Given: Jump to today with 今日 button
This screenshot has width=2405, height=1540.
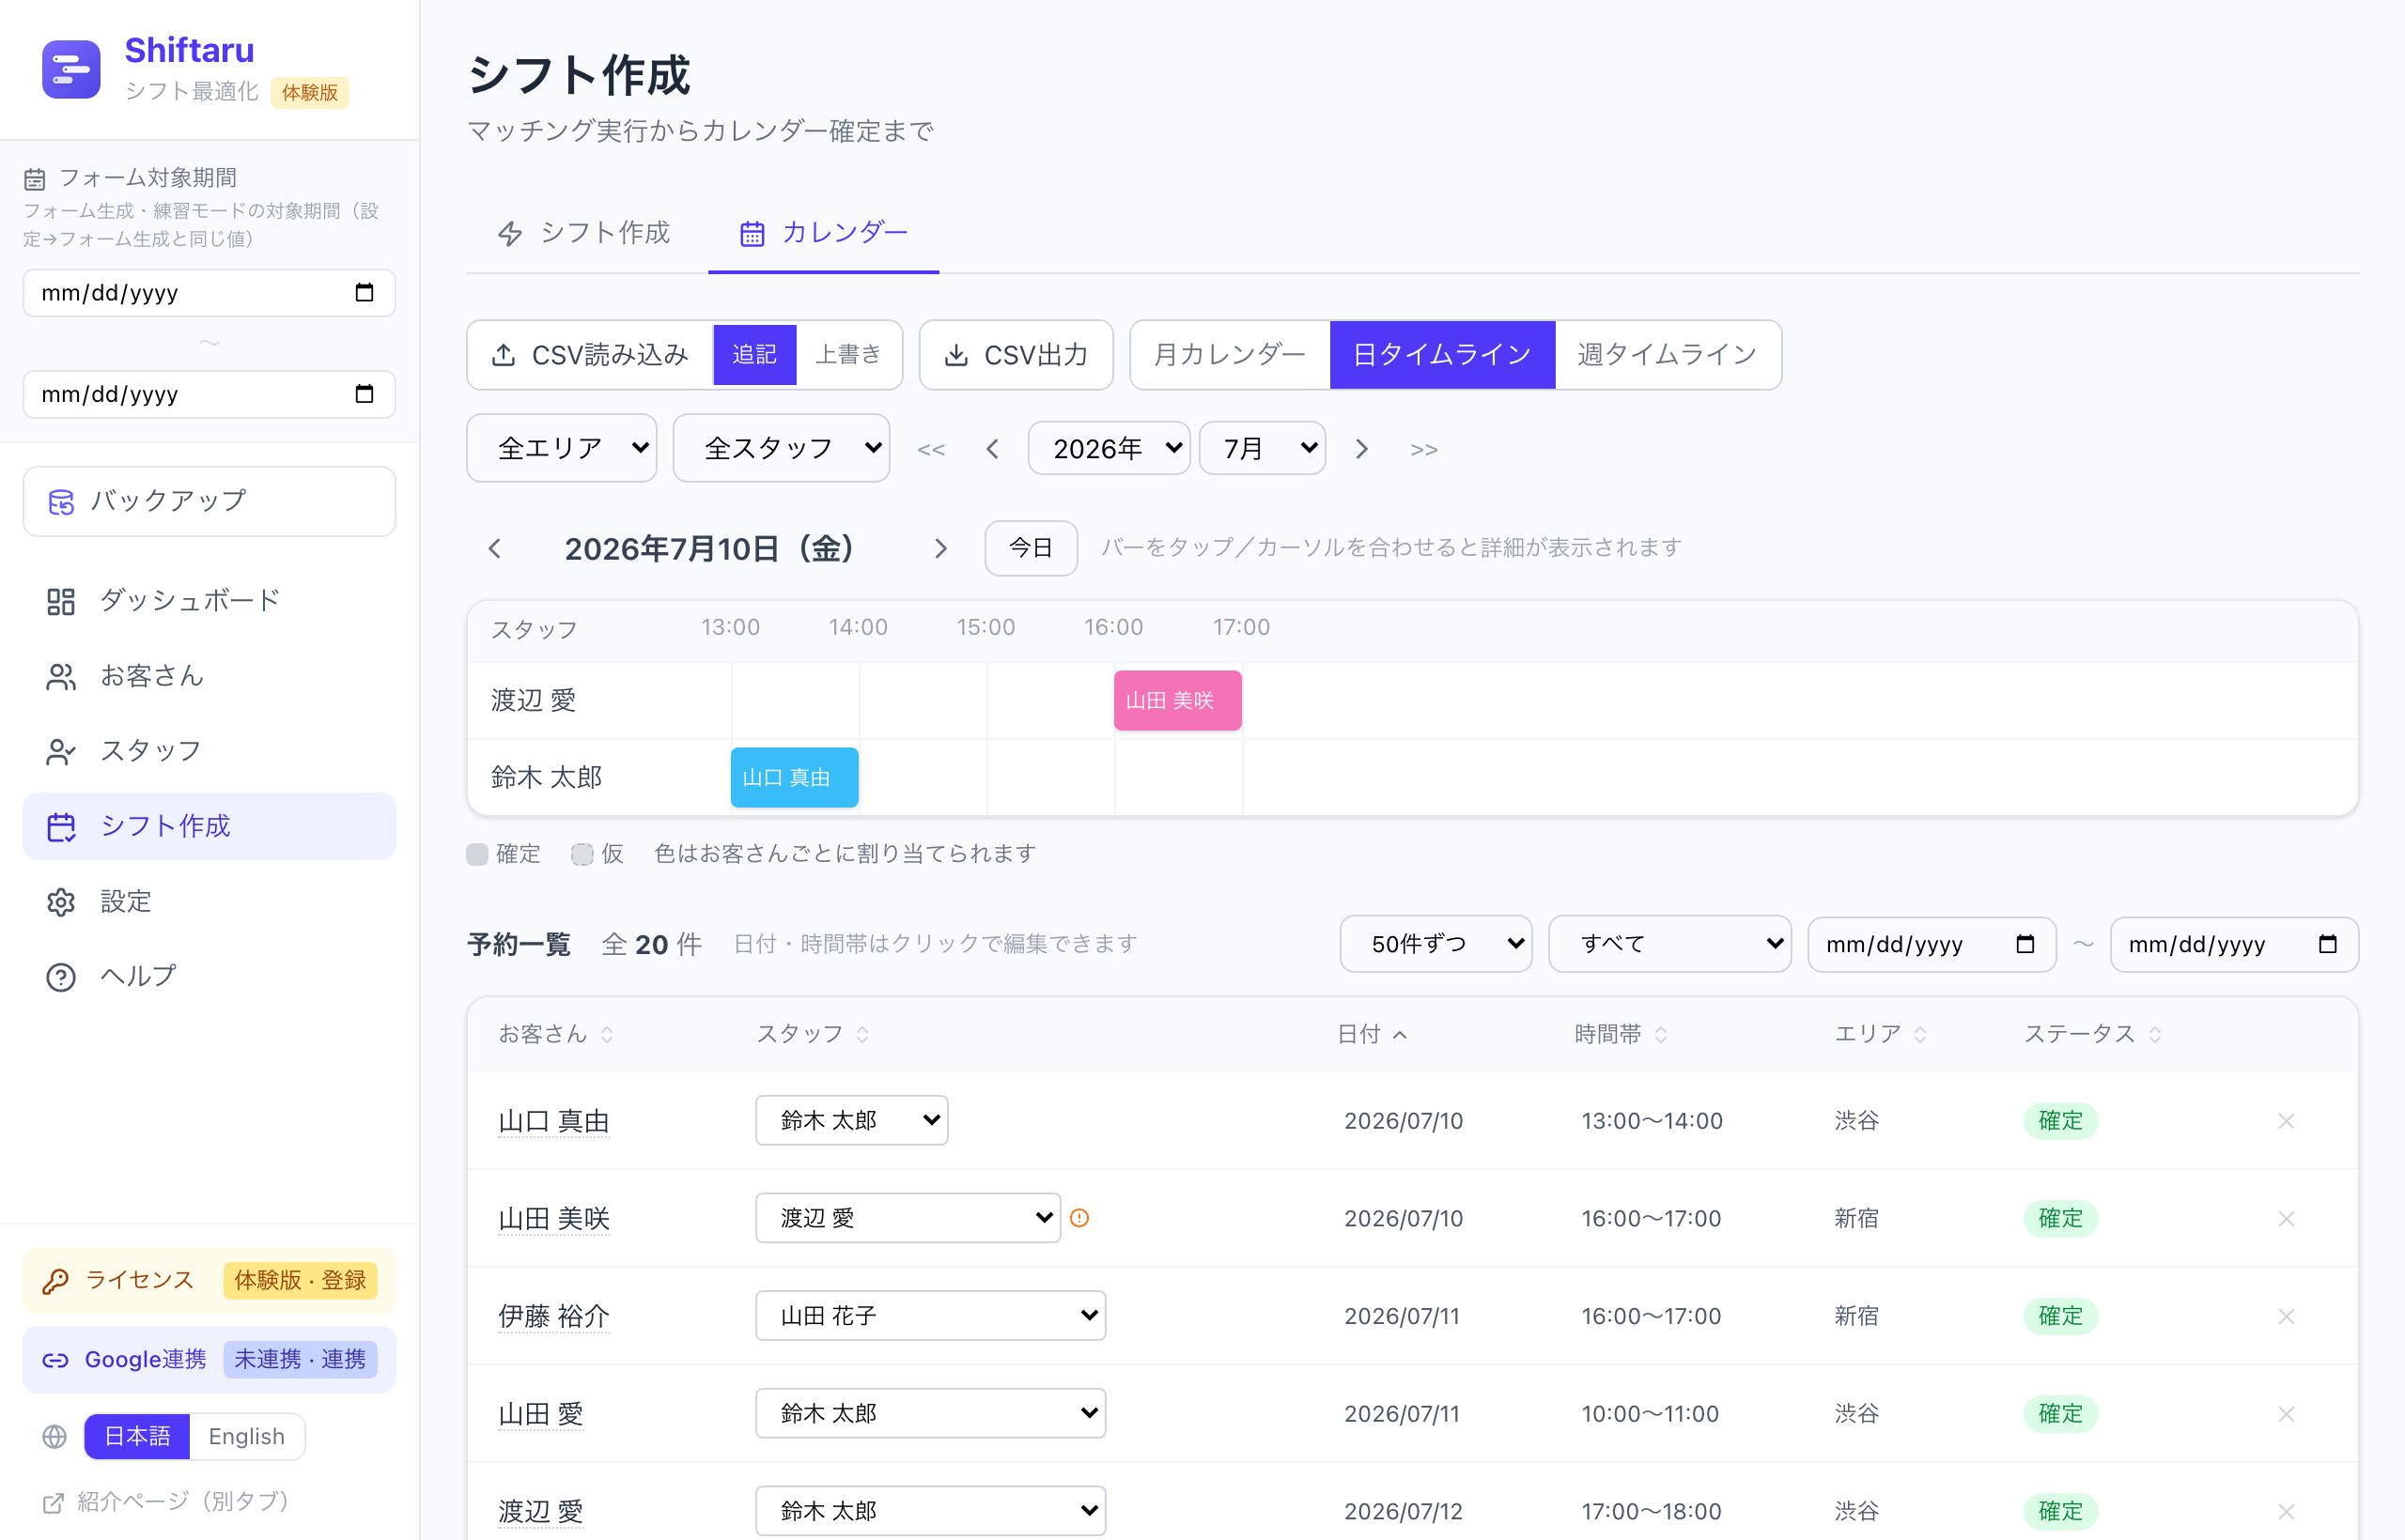Looking at the screenshot, I should [x=1031, y=548].
